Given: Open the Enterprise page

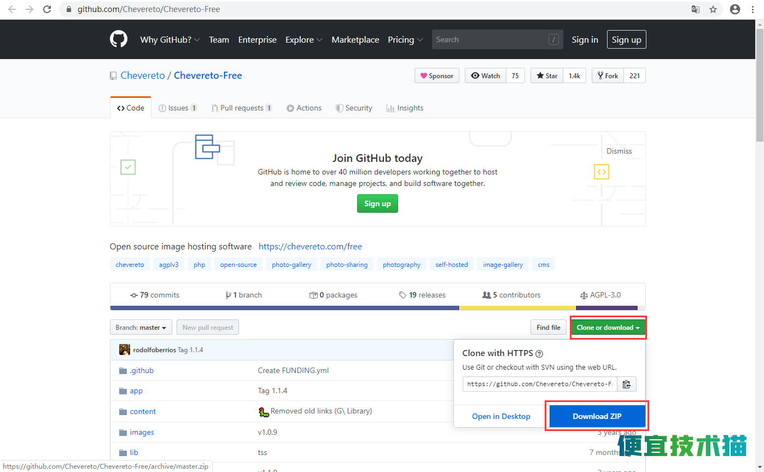Looking at the screenshot, I should [x=258, y=39].
